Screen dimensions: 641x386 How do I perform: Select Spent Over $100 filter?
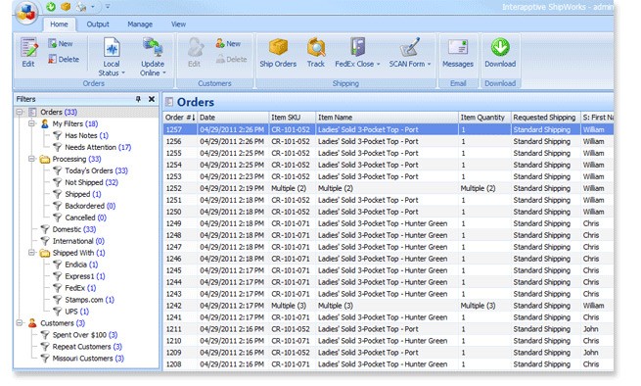point(79,335)
